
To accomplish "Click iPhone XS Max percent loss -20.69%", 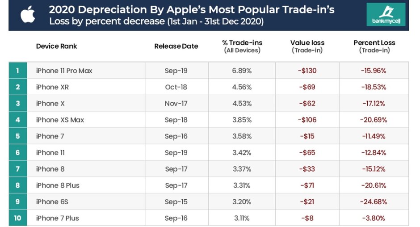I will coord(374,120).
